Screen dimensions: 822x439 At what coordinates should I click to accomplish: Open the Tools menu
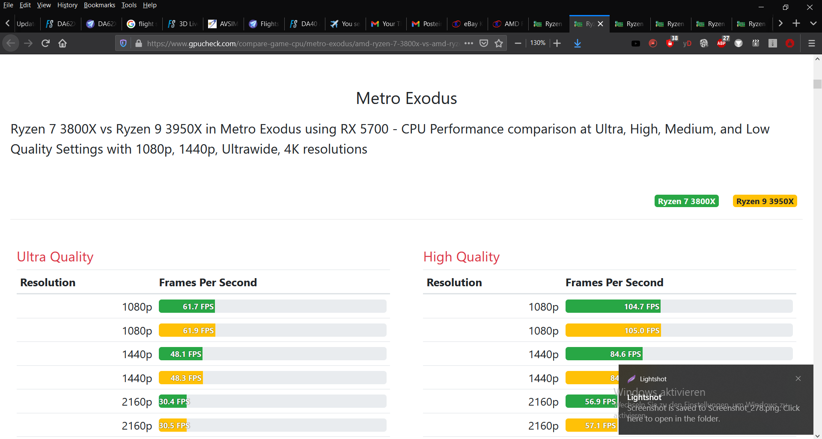129,5
